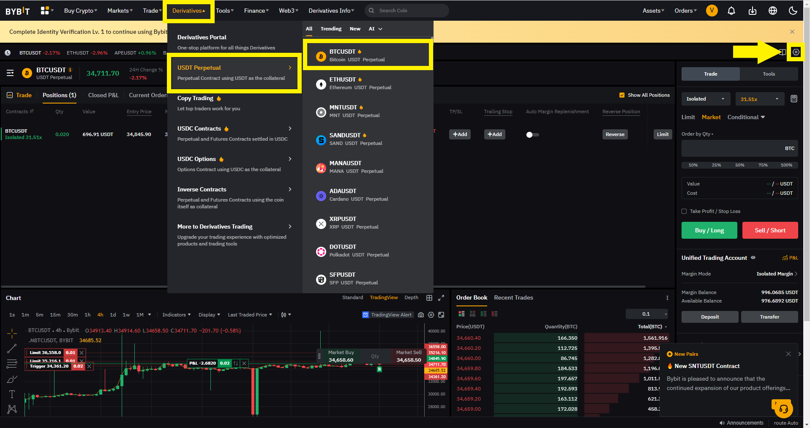Toggle the Show All Positions checkbox
810x428 pixels.
click(622, 95)
